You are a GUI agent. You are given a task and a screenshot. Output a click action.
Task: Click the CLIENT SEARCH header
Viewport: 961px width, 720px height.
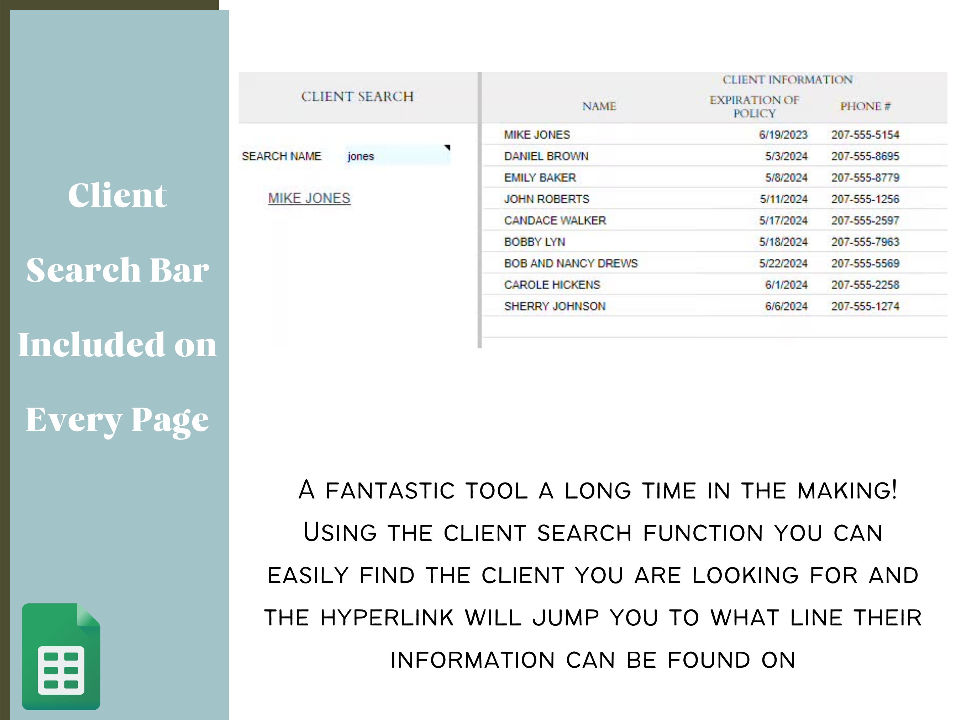click(356, 96)
